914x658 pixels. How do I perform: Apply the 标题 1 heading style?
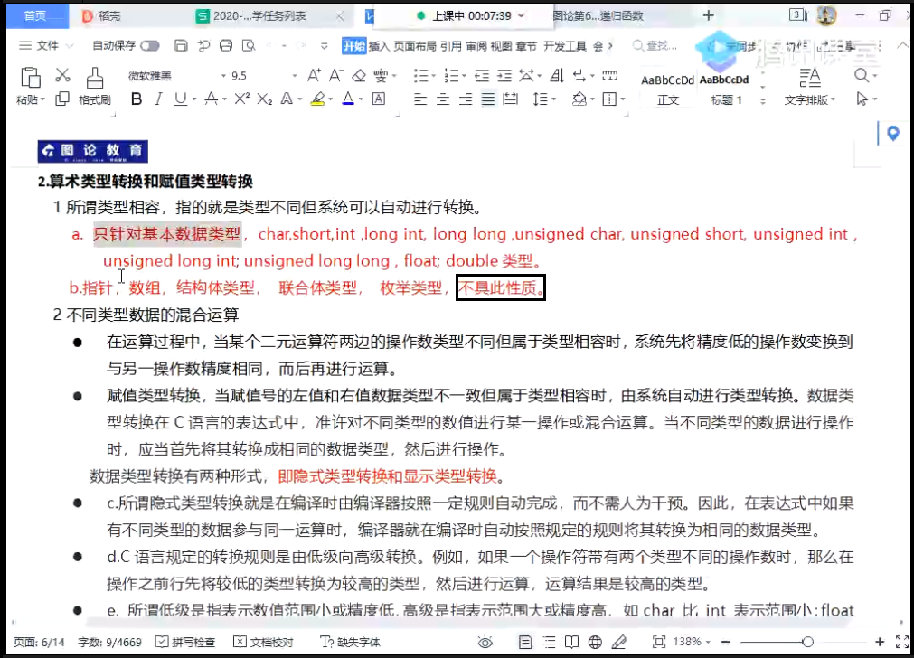tap(726, 89)
